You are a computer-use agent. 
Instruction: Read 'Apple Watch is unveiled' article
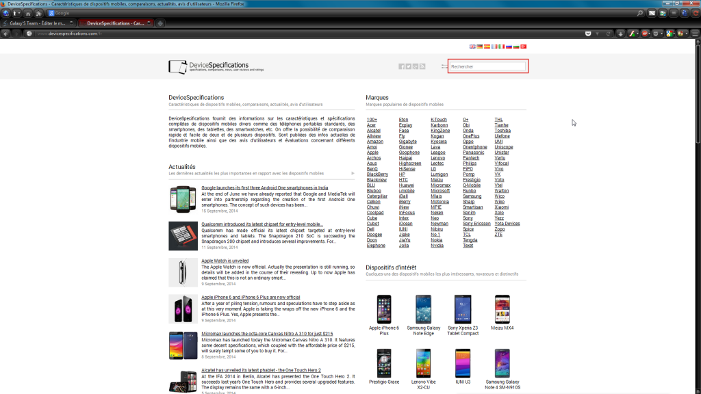(225, 261)
